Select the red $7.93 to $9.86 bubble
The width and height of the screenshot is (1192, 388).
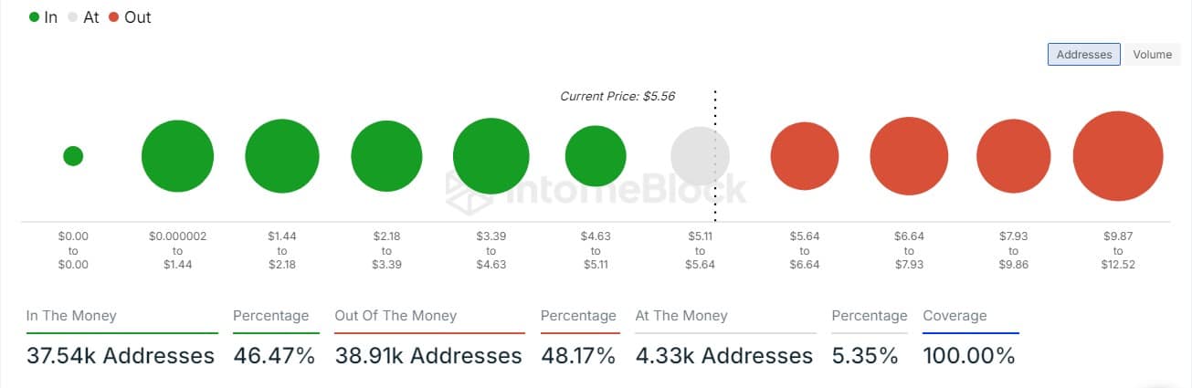point(1013,156)
